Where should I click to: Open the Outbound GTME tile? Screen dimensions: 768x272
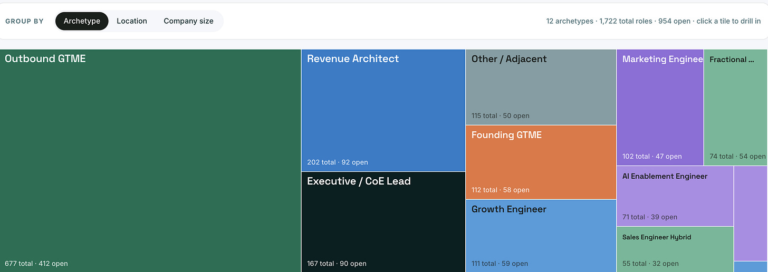(x=150, y=161)
